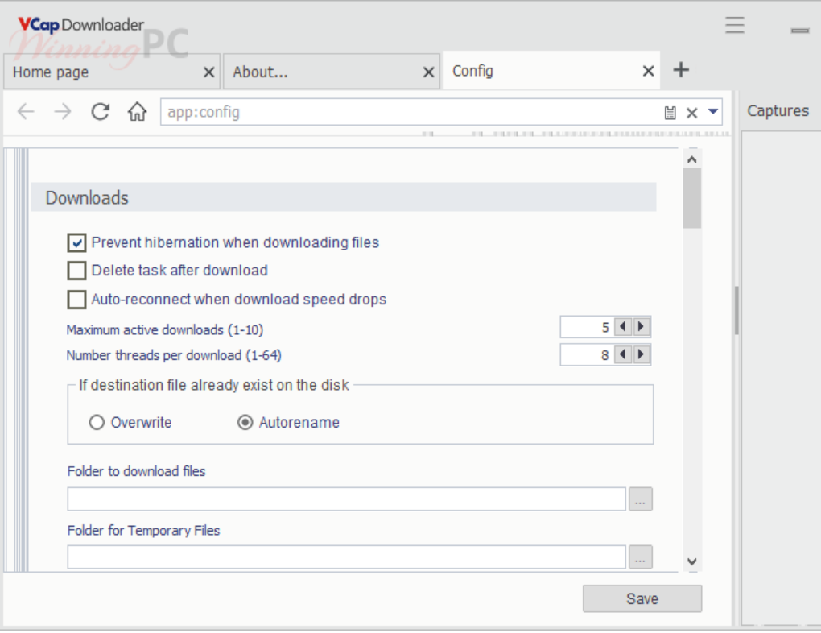This screenshot has width=821, height=633.
Task: Enable Auto-reconnect when download speed drops
Action: [x=77, y=300]
